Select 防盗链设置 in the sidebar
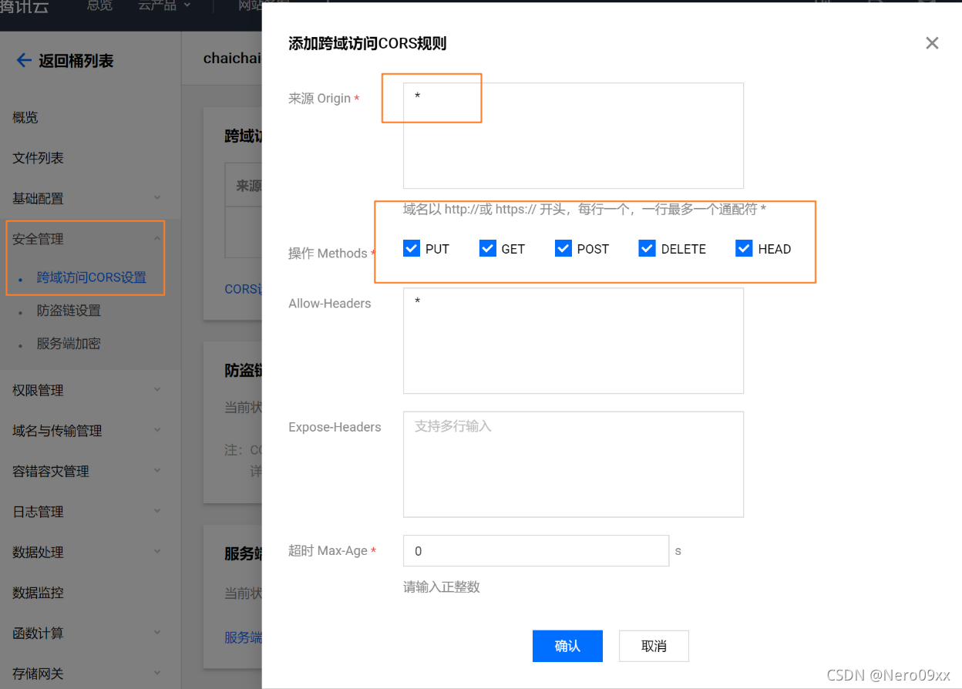 click(69, 311)
